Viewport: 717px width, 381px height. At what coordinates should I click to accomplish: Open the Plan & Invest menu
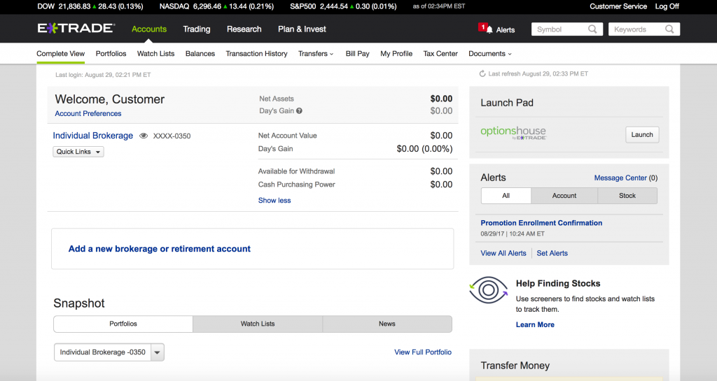pyautogui.click(x=302, y=29)
